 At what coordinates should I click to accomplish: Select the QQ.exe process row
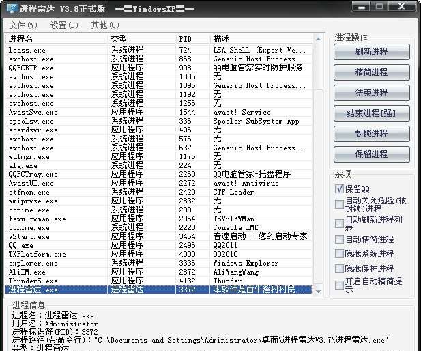click(x=158, y=245)
